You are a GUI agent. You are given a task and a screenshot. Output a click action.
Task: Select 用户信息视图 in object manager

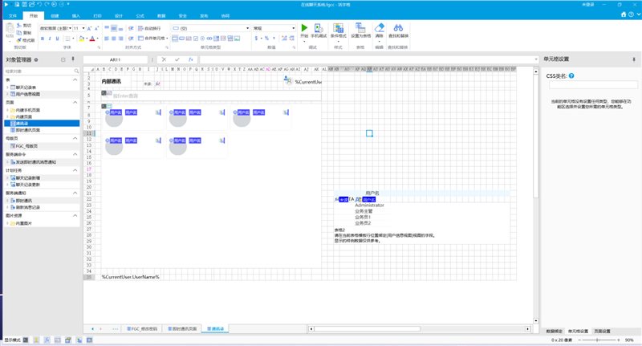[28, 94]
